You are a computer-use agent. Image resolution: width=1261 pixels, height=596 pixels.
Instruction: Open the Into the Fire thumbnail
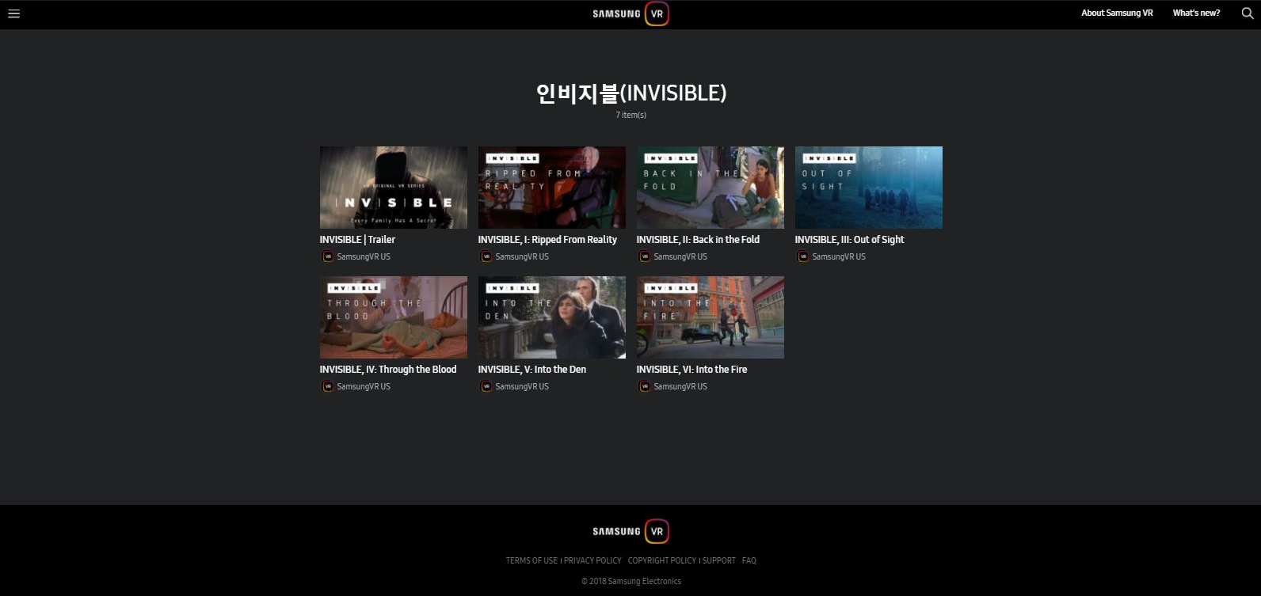(711, 317)
